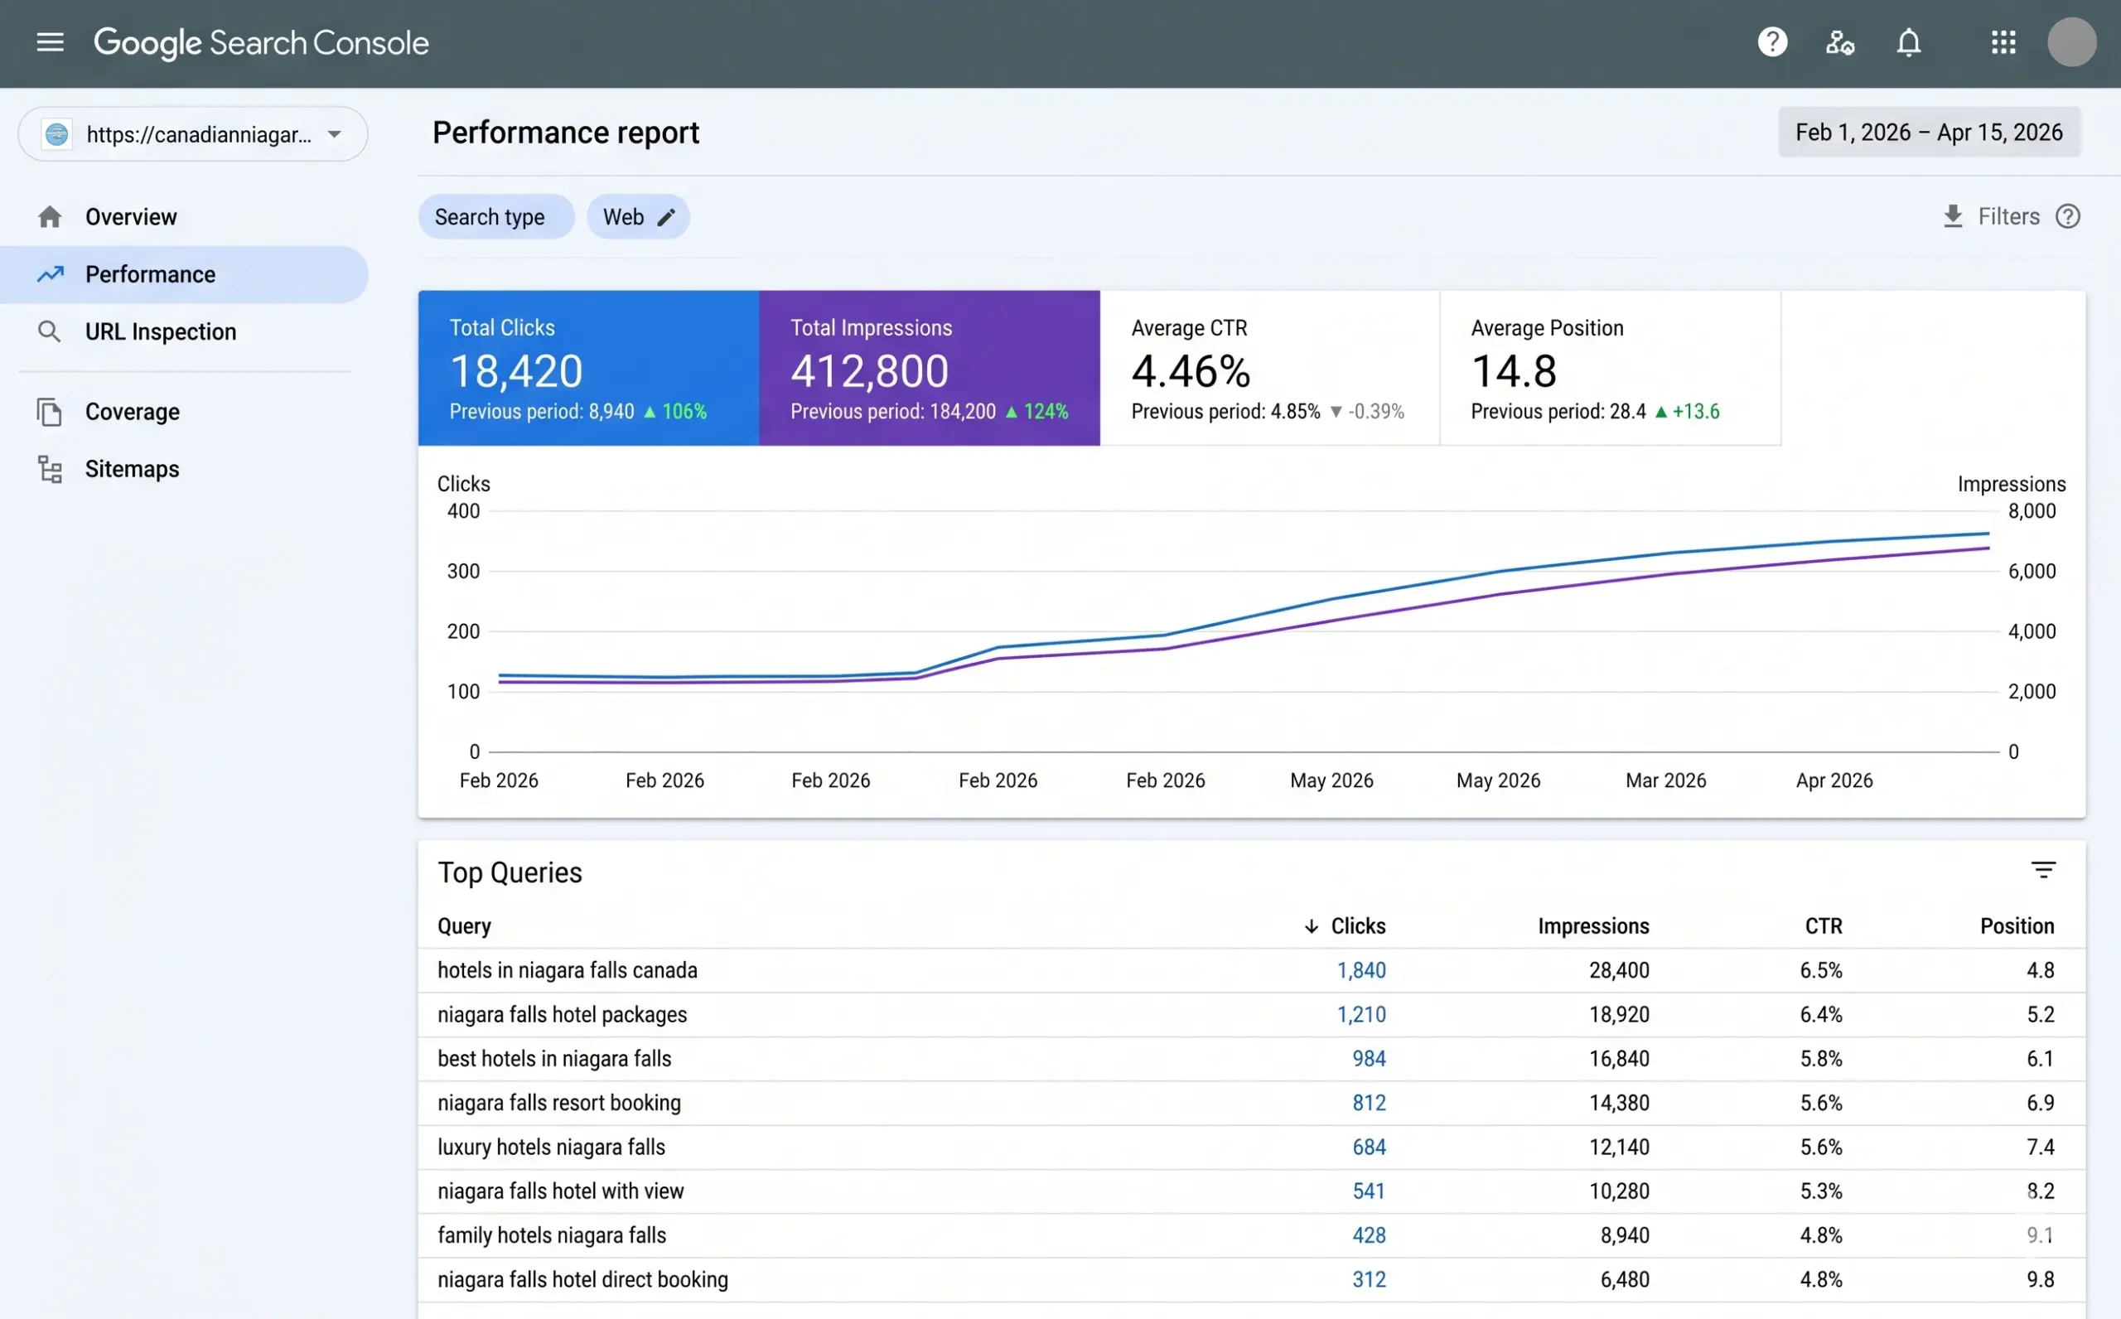Open the notifications bell

[1909, 42]
